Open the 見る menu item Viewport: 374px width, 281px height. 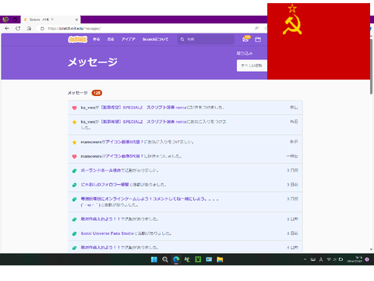111,39
